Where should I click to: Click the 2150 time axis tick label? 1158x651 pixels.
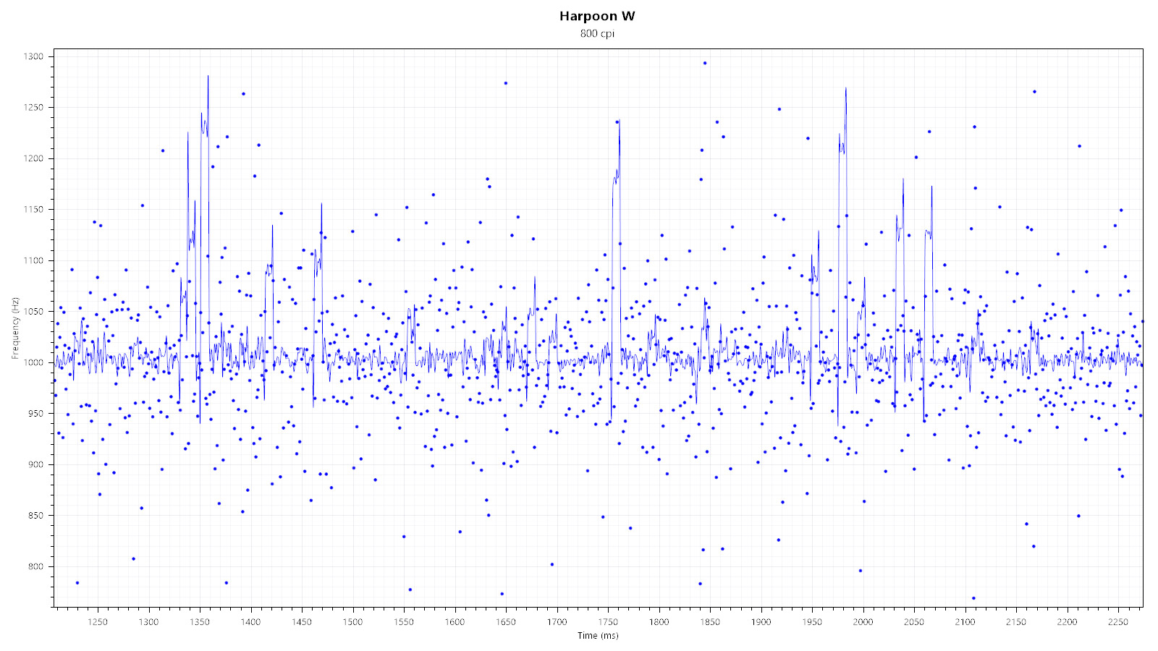pos(1016,622)
